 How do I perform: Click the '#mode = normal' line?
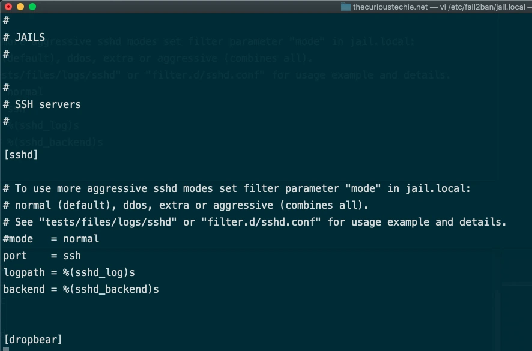pyautogui.click(x=51, y=239)
